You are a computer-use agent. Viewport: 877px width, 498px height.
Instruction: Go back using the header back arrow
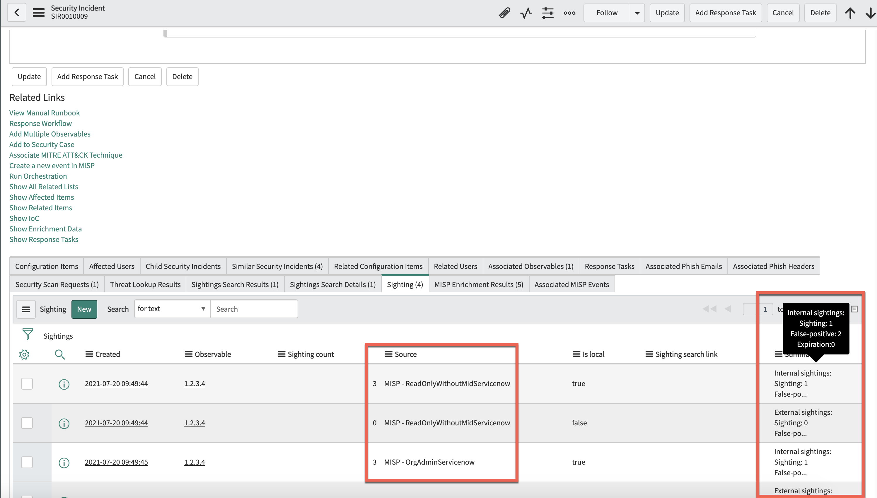(x=16, y=13)
